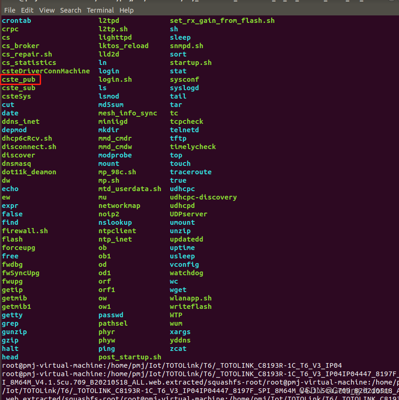Open the Search menu

click(70, 10)
